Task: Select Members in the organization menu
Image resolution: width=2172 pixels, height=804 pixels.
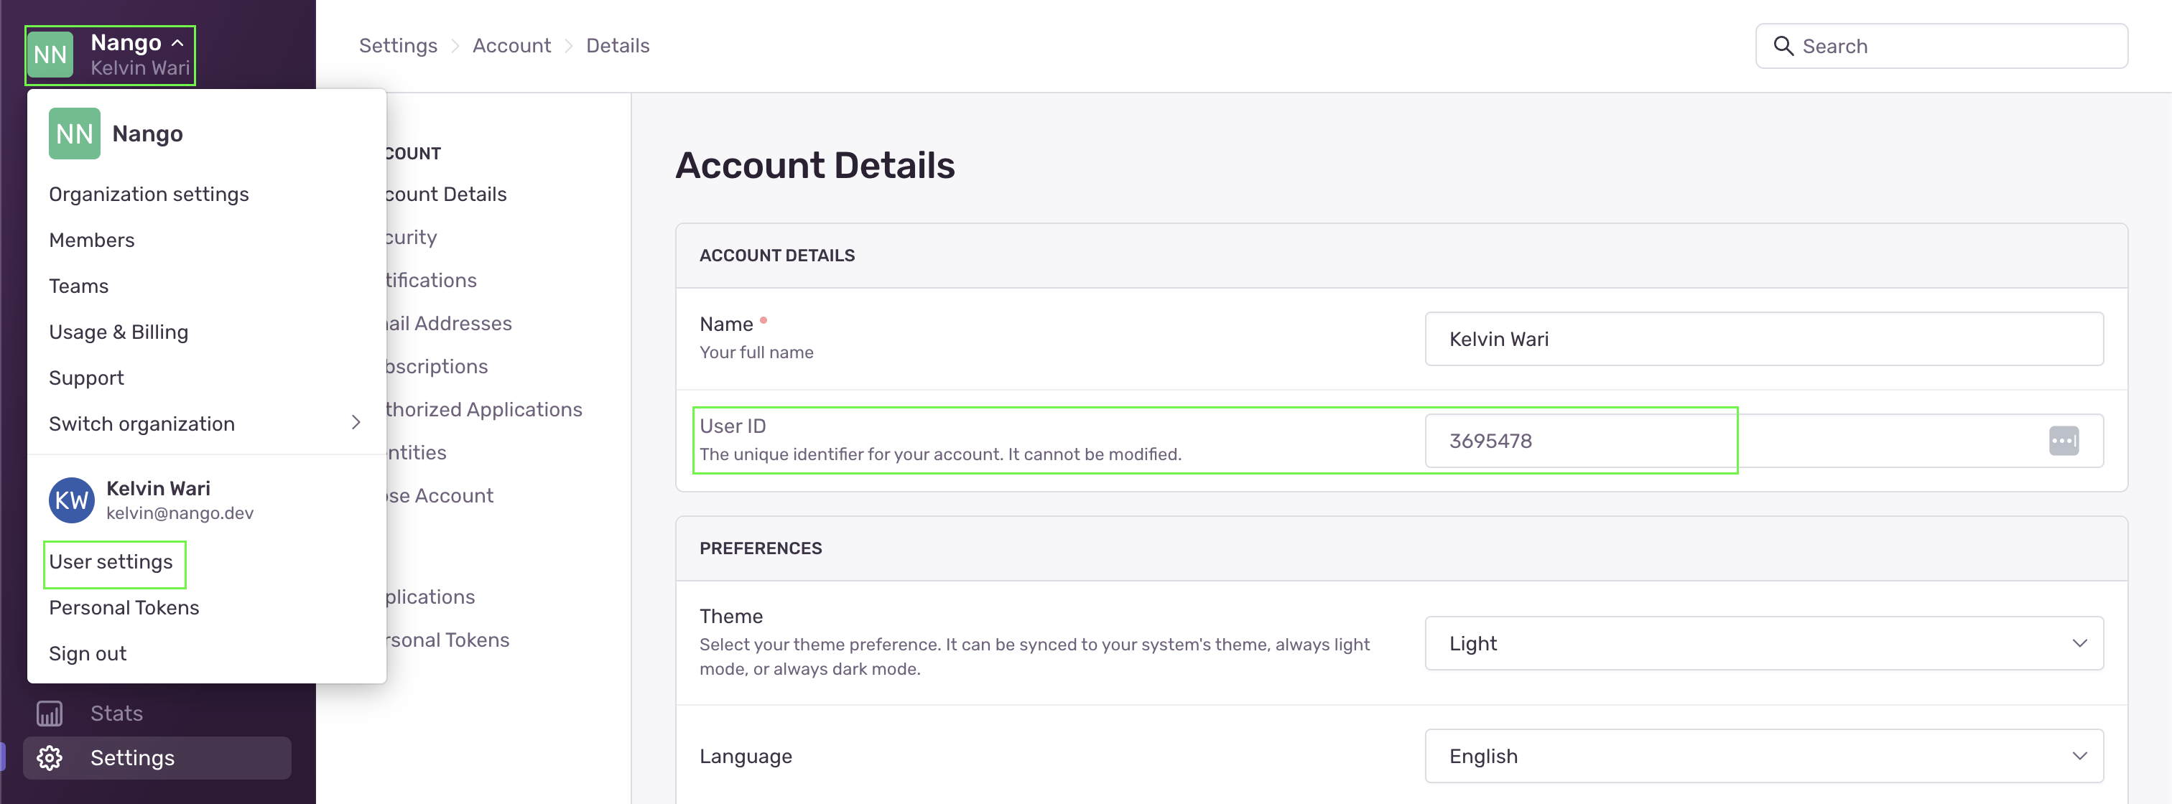Action: click(92, 240)
